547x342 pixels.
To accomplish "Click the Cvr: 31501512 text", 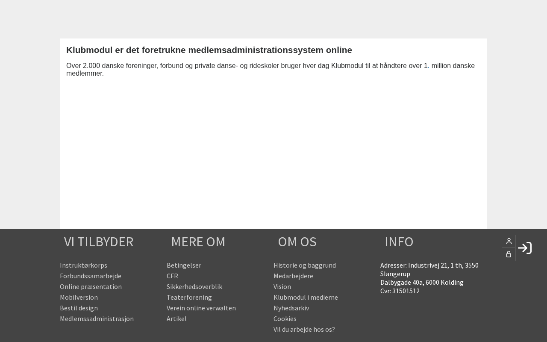I will tap(400, 291).
